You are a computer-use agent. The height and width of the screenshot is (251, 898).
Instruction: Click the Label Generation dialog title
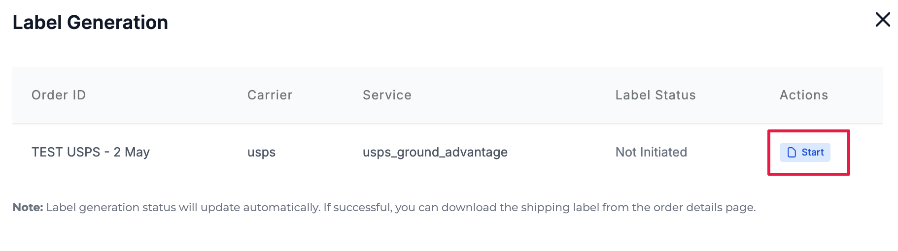click(90, 23)
